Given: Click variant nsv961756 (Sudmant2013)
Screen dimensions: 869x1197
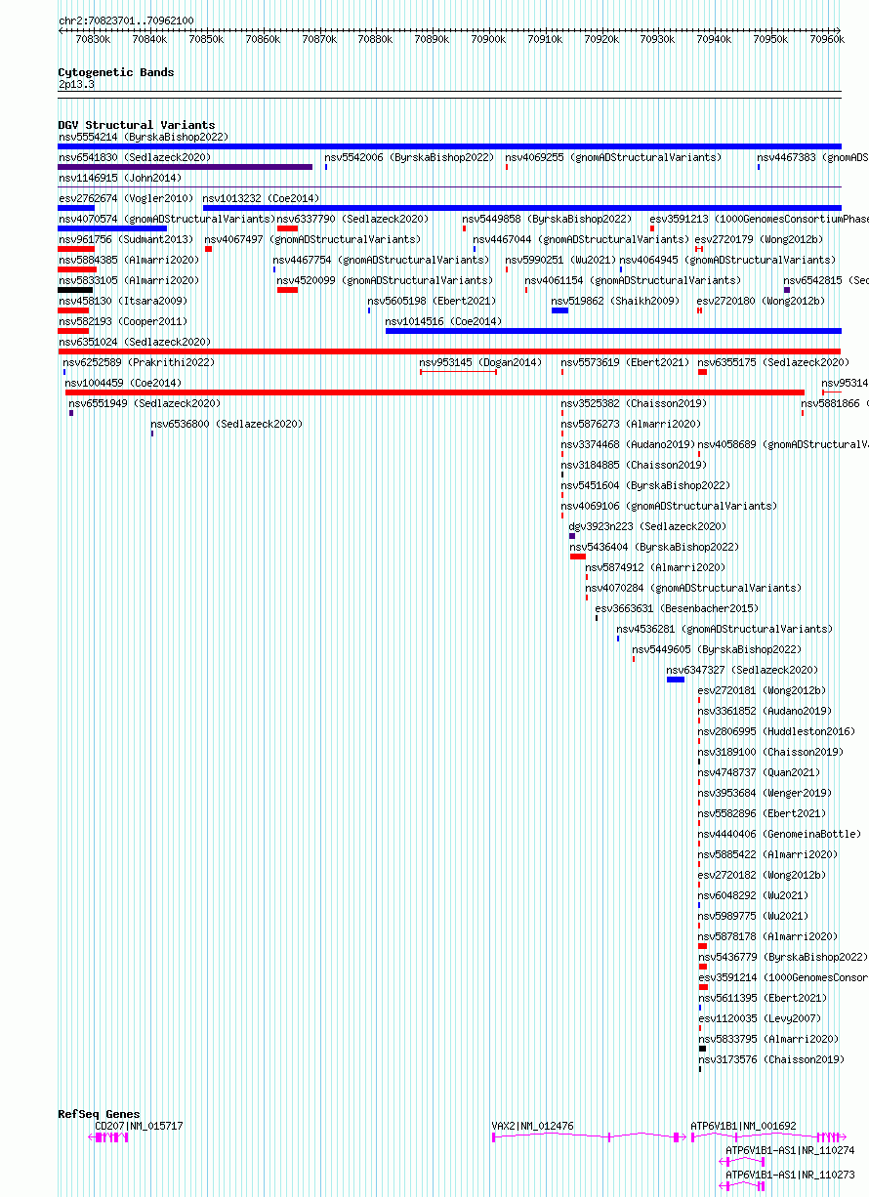Looking at the screenshot, I should click(x=126, y=240).
